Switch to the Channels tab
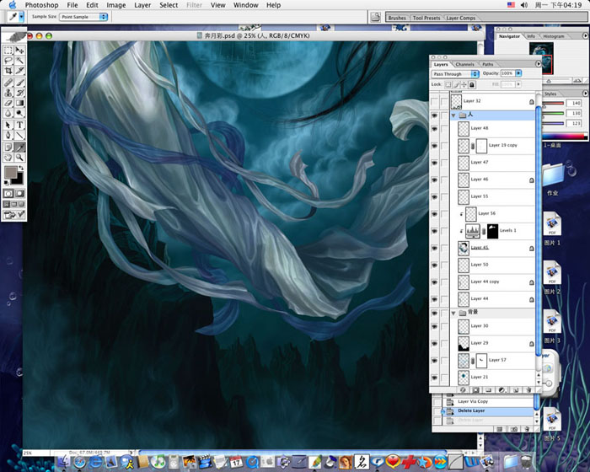Viewport: 590px width, 472px height. 464,64
